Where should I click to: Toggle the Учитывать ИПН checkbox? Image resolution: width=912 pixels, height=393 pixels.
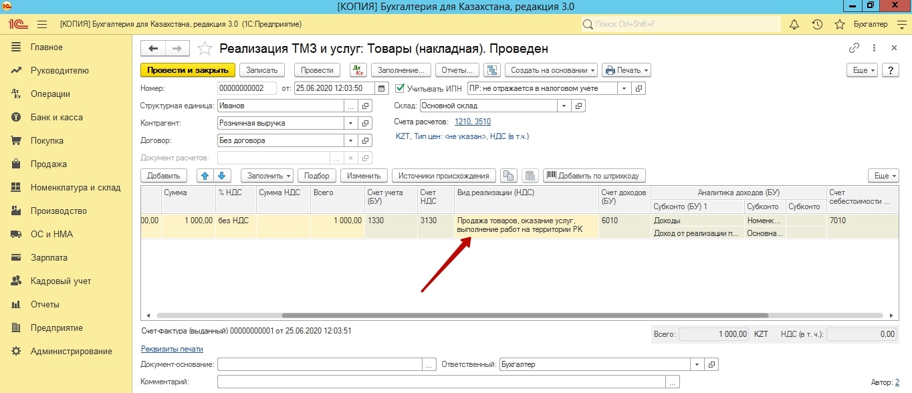coord(401,88)
